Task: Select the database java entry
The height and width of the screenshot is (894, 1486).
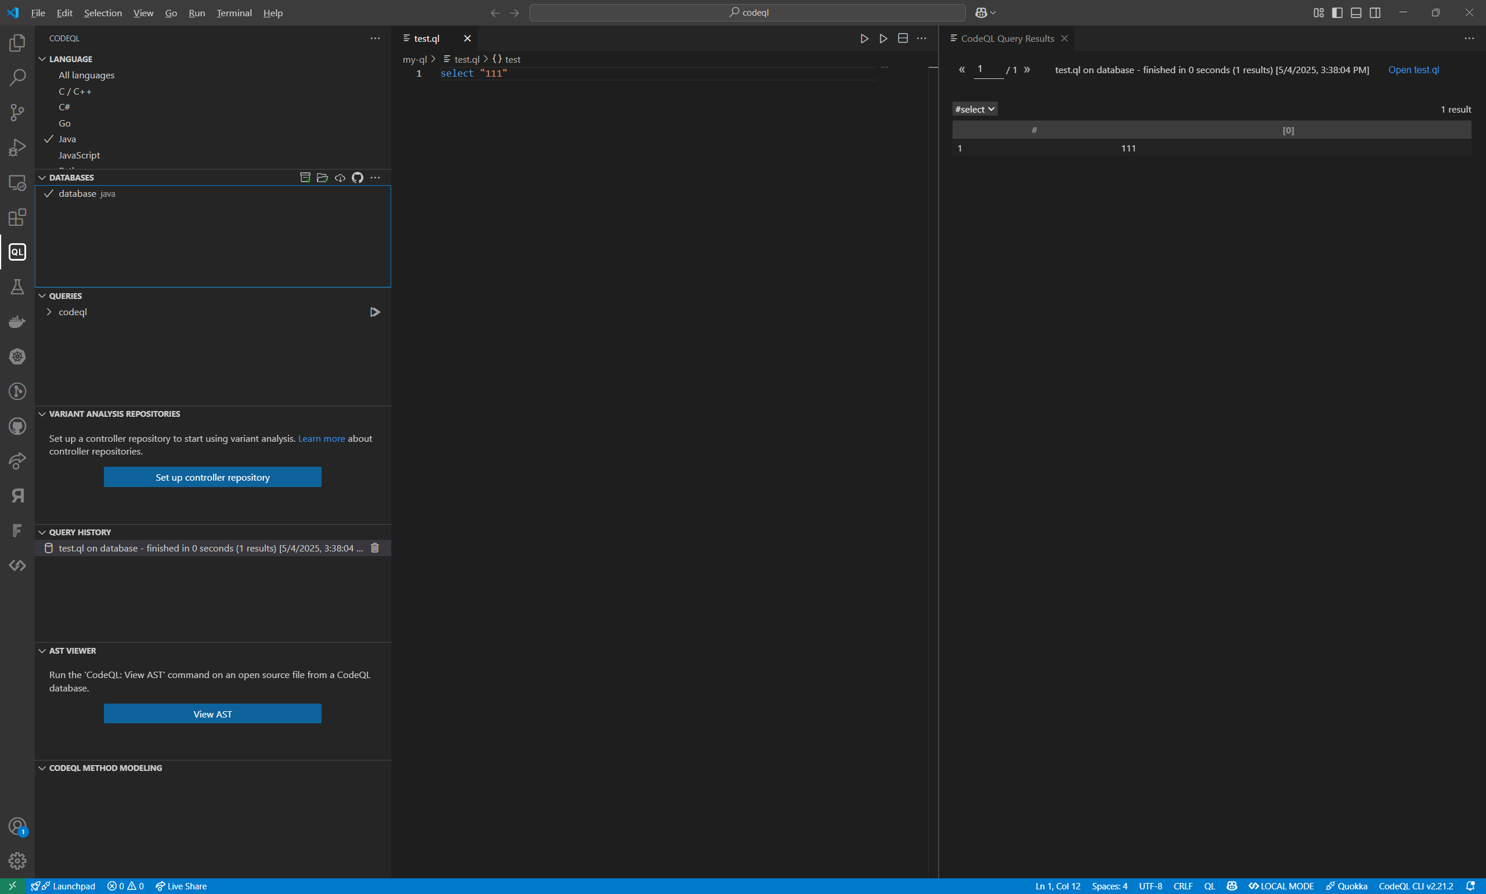Action: [212, 193]
